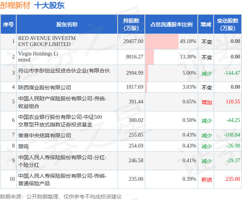Screen dimensions: 242x200
Task: Click the 49.18% proportion bar
Action: (162, 42)
